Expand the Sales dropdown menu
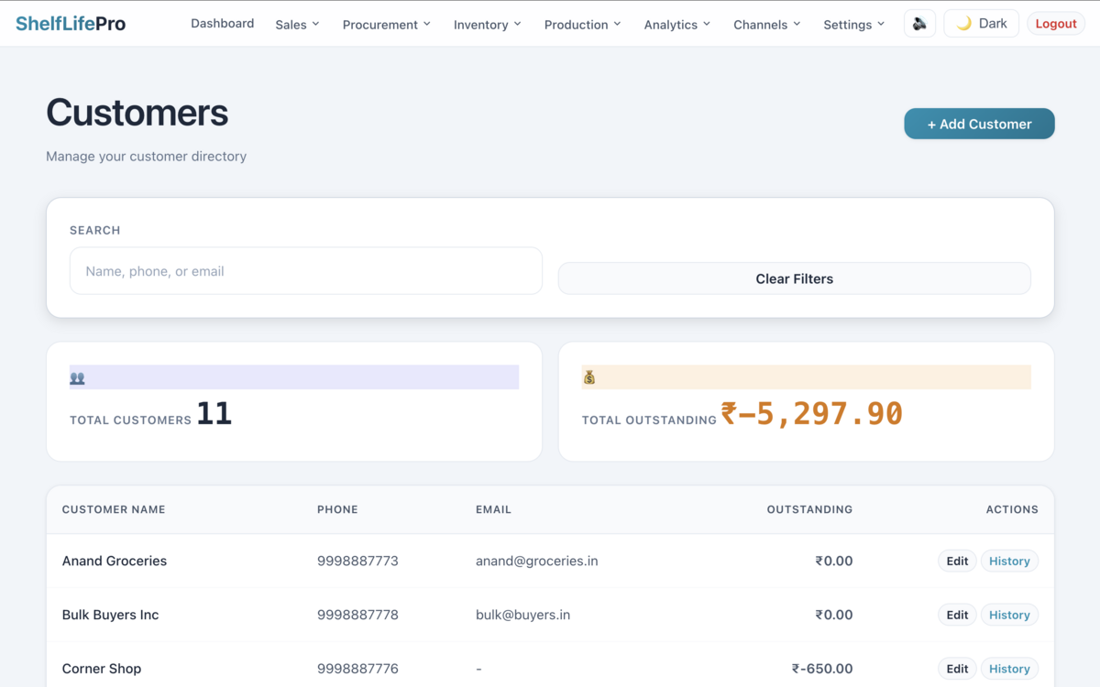Image resolution: width=1100 pixels, height=687 pixels. pos(297,25)
